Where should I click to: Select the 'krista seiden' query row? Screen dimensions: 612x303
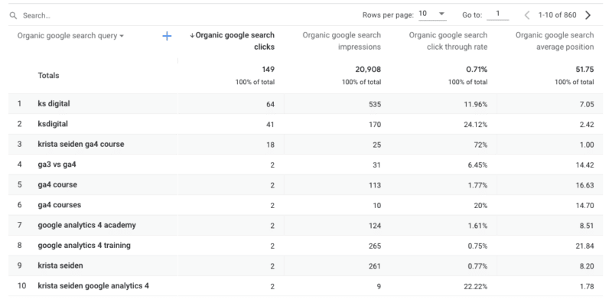click(x=60, y=266)
